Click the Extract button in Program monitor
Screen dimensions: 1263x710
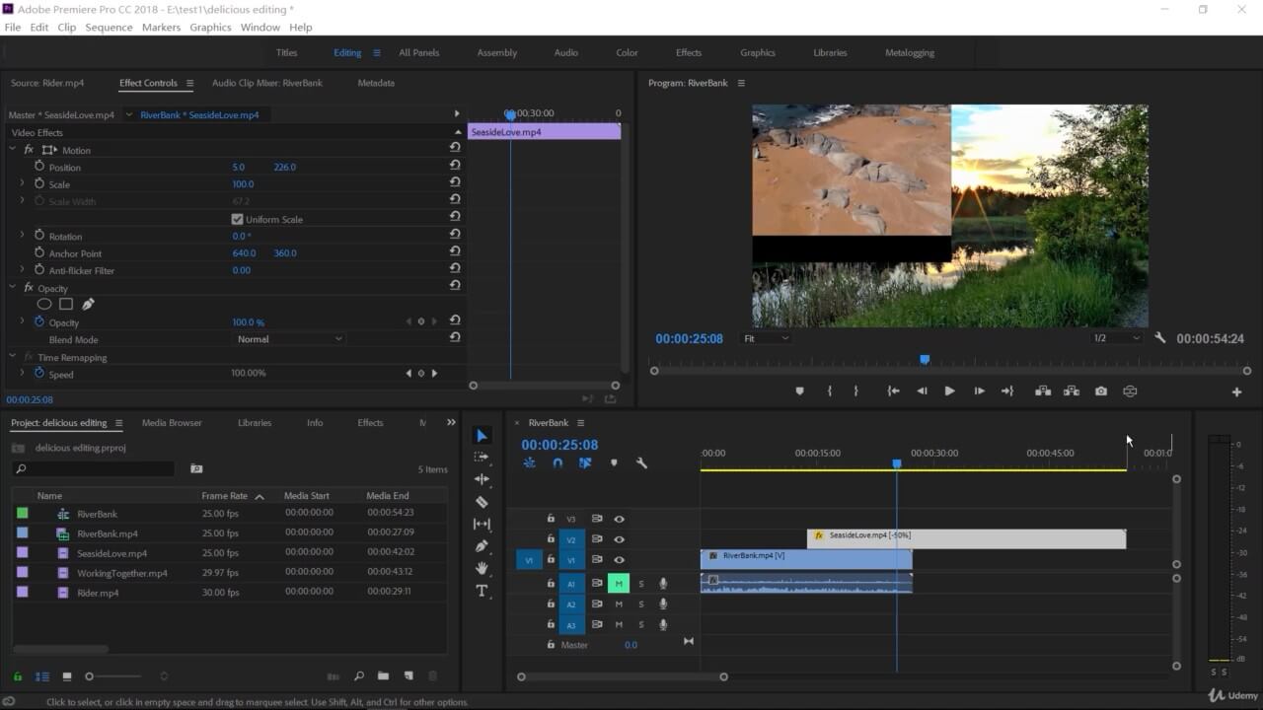tap(1072, 391)
